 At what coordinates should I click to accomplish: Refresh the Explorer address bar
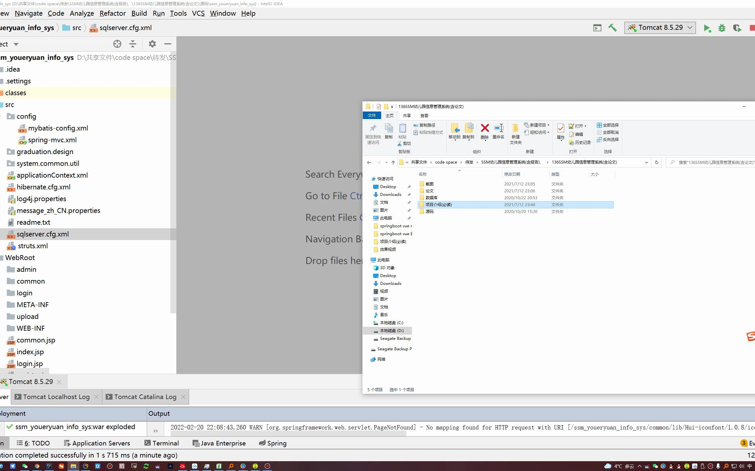click(x=656, y=162)
